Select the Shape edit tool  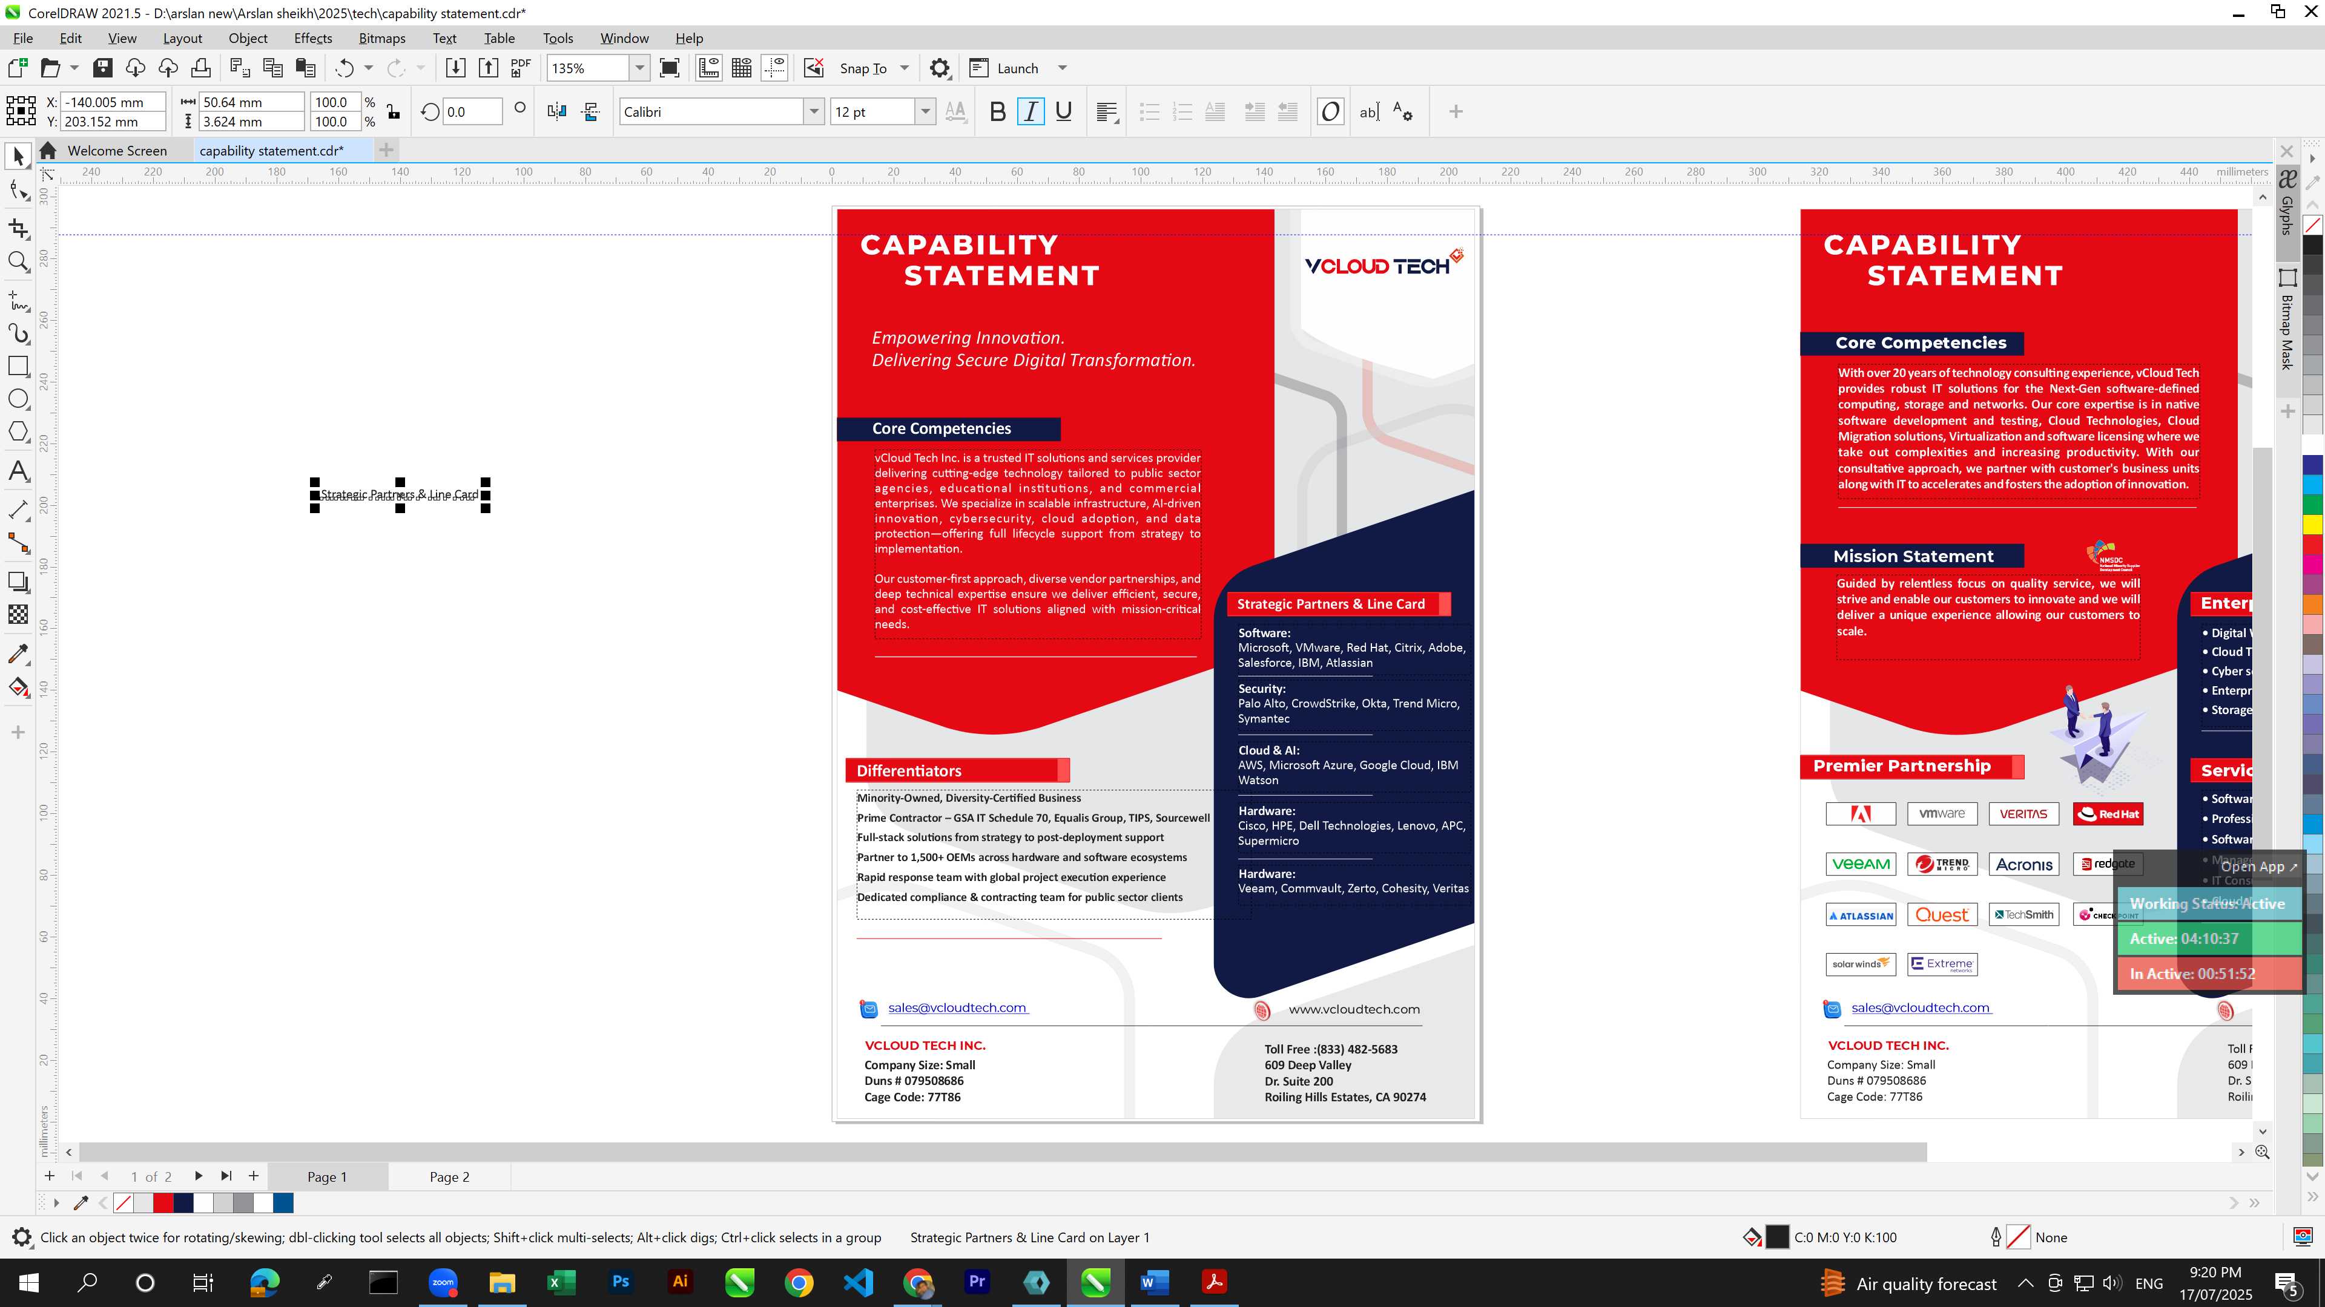[18, 191]
